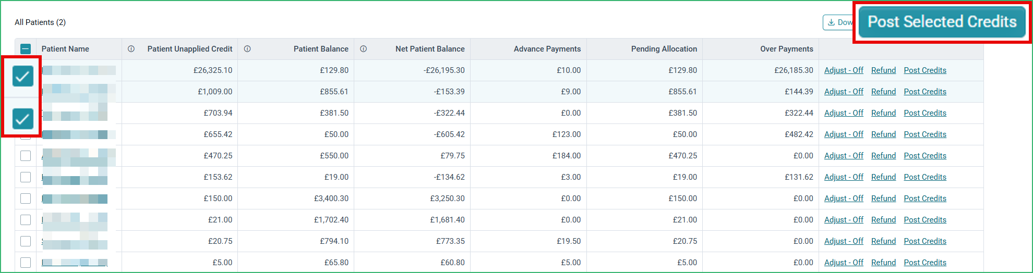Click Post Credits for the £21.00 row
The width and height of the screenshot is (1033, 273).
[x=925, y=220]
